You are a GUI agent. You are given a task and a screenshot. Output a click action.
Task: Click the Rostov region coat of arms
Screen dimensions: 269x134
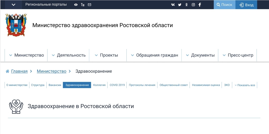(x=16, y=25)
